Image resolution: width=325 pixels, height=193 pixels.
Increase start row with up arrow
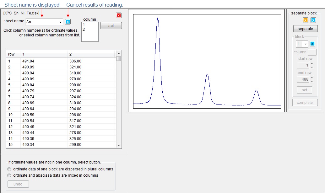[x=312, y=64]
